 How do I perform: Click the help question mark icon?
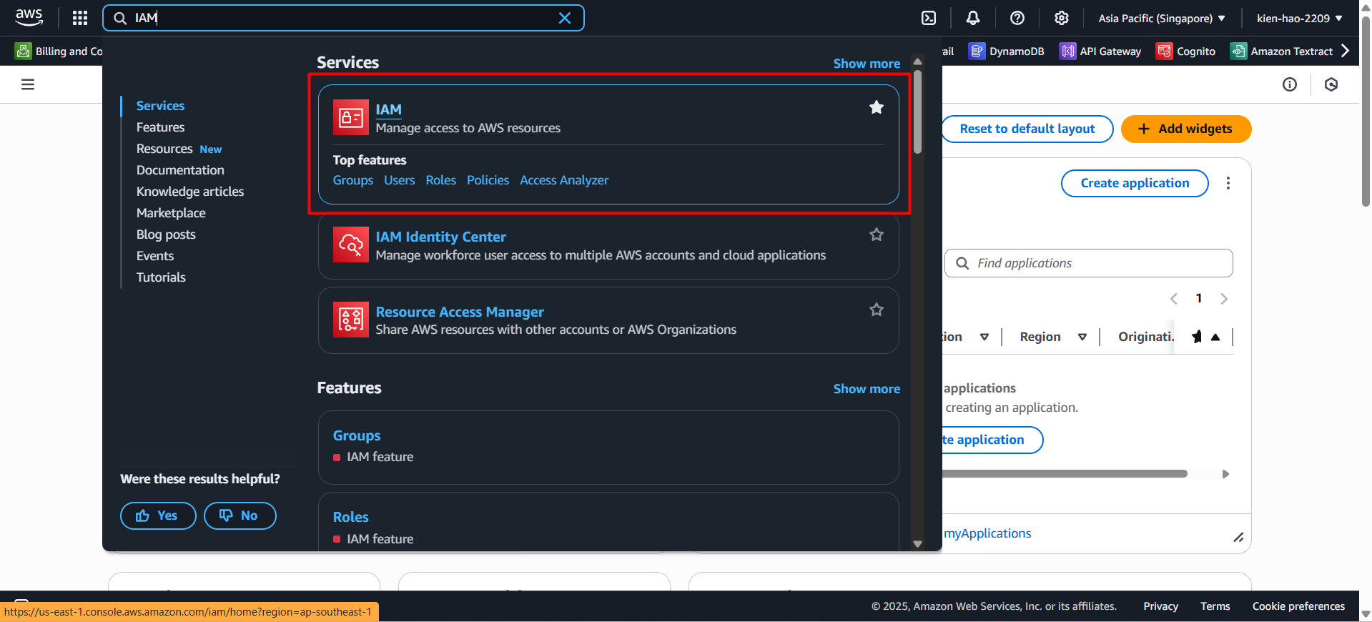pyautogui.click(x=1017, y=18)
